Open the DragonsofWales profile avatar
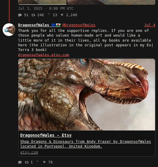The height and width of the screenshot is (167, 158). coord(9,30)
